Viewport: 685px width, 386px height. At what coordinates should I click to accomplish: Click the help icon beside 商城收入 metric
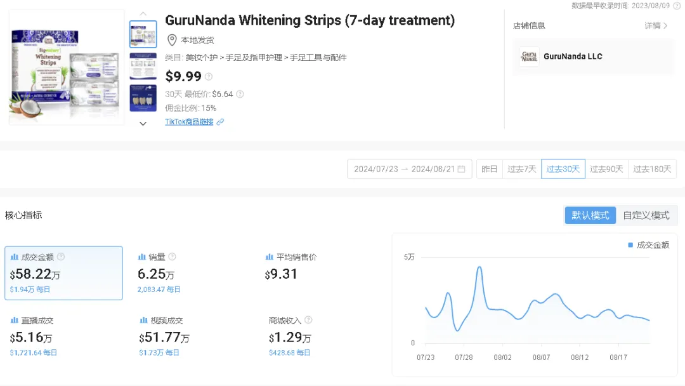tap(308, 320)
